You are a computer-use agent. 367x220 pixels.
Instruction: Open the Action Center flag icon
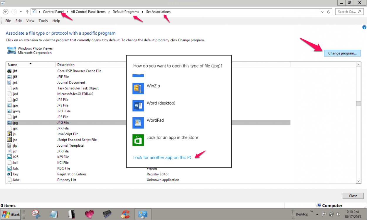(x=324, y=214)
